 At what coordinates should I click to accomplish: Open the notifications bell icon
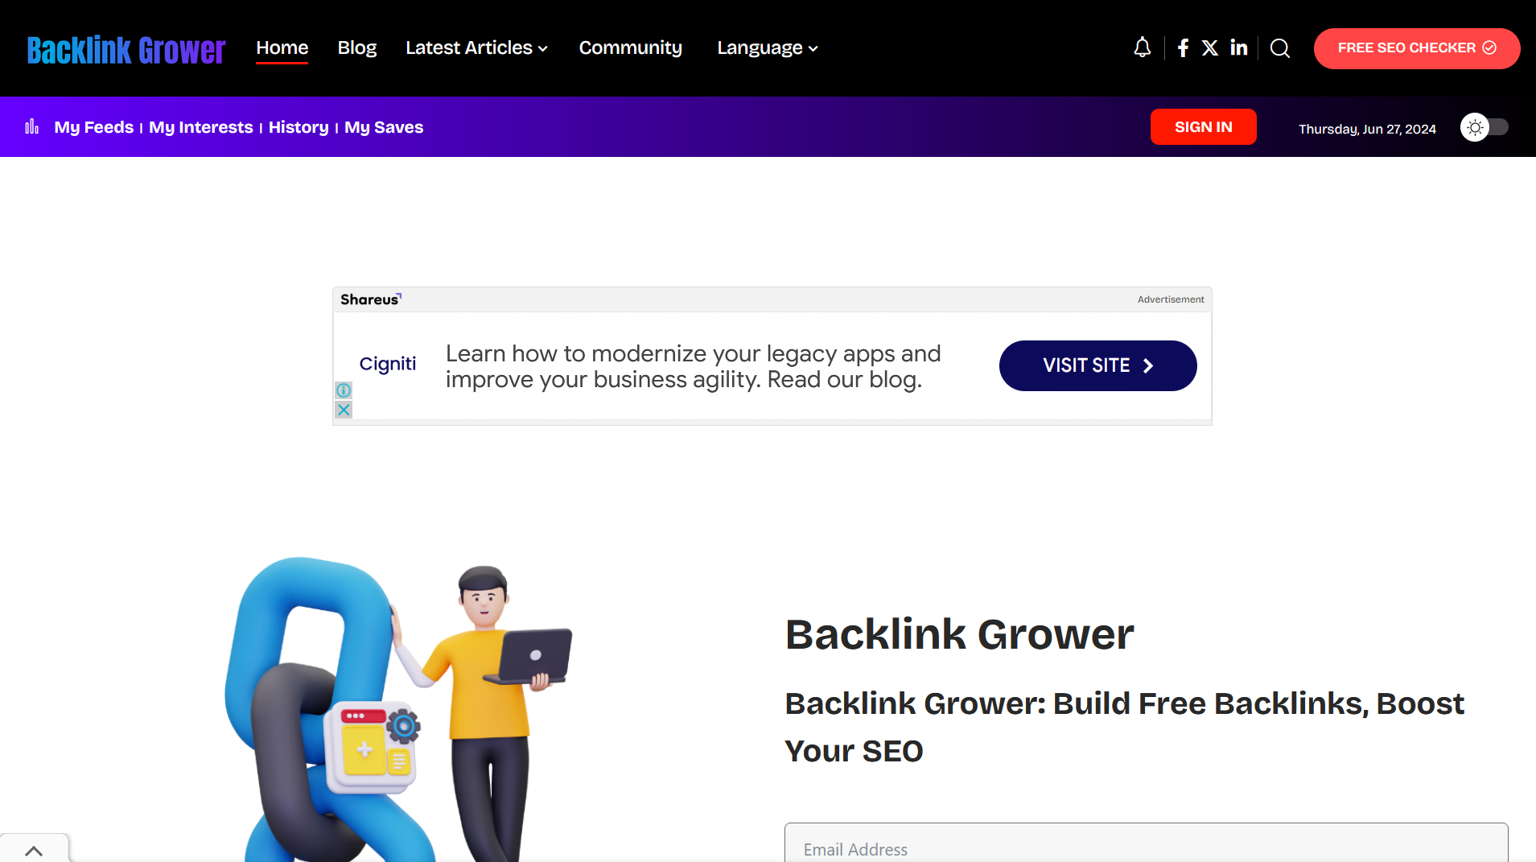click(x=1142, y=47)
